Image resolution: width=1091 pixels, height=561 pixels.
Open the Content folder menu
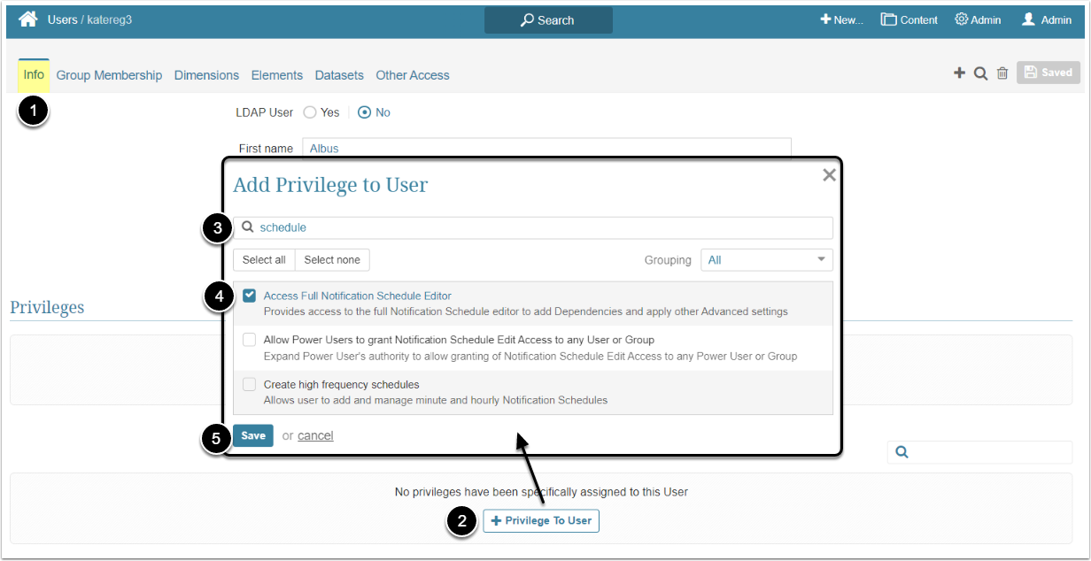coord(909,19)
